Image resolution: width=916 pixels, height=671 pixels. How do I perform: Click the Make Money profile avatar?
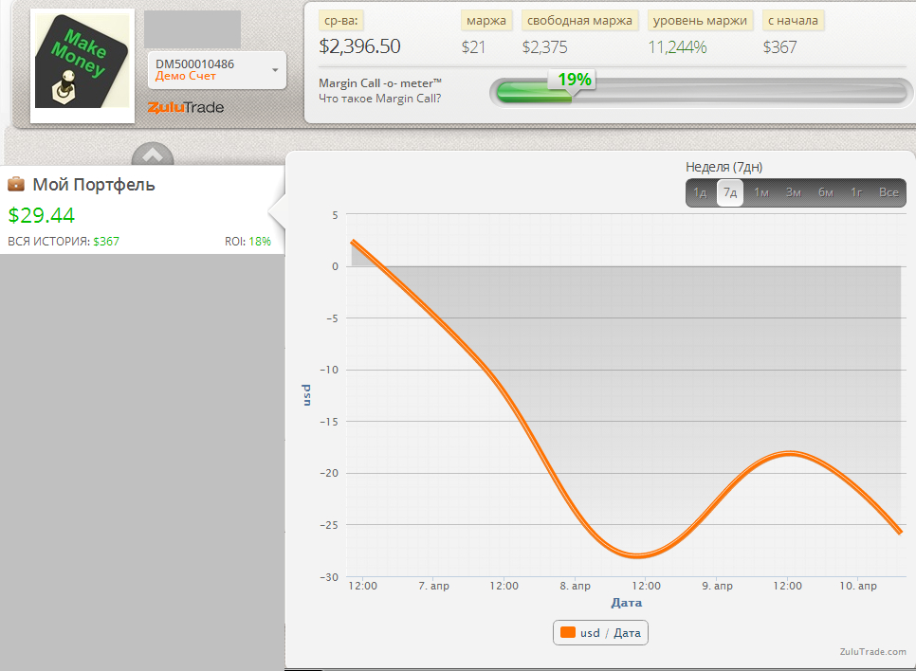pyautogui.click(x=82, y=62)
